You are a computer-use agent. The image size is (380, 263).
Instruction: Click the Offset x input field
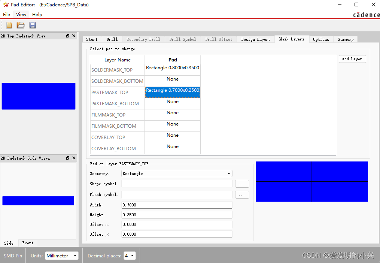177,224
